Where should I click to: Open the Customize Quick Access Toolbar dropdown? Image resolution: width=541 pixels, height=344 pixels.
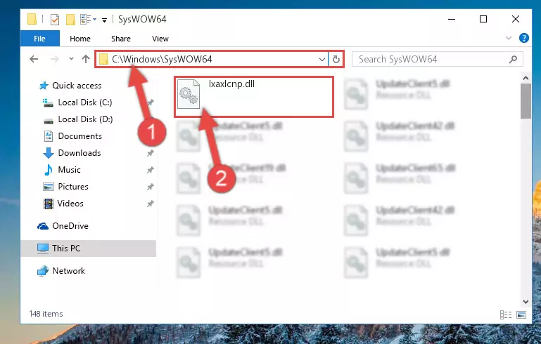tap(104, 20)
